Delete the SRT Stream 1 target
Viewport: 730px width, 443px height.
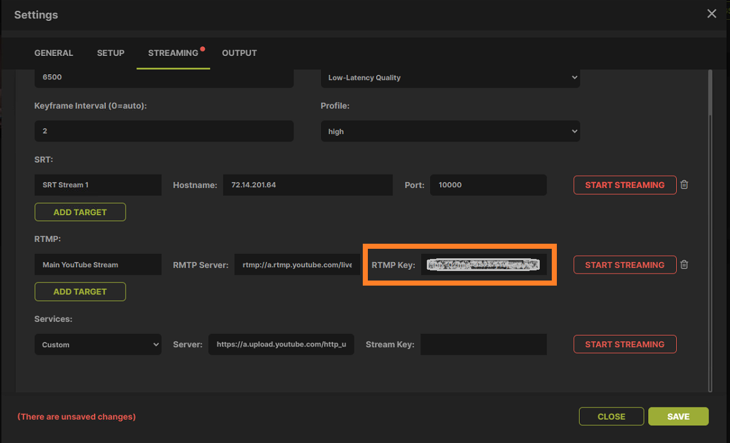pos(684,184)
